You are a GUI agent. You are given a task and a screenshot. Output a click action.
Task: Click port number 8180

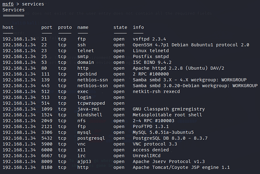coord(47,167)
